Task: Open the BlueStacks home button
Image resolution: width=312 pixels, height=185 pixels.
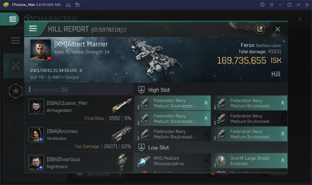Action: 68,5
